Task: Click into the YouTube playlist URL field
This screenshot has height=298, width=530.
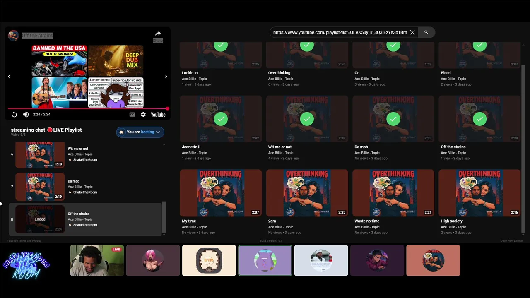Action: (x=340, y=32)
